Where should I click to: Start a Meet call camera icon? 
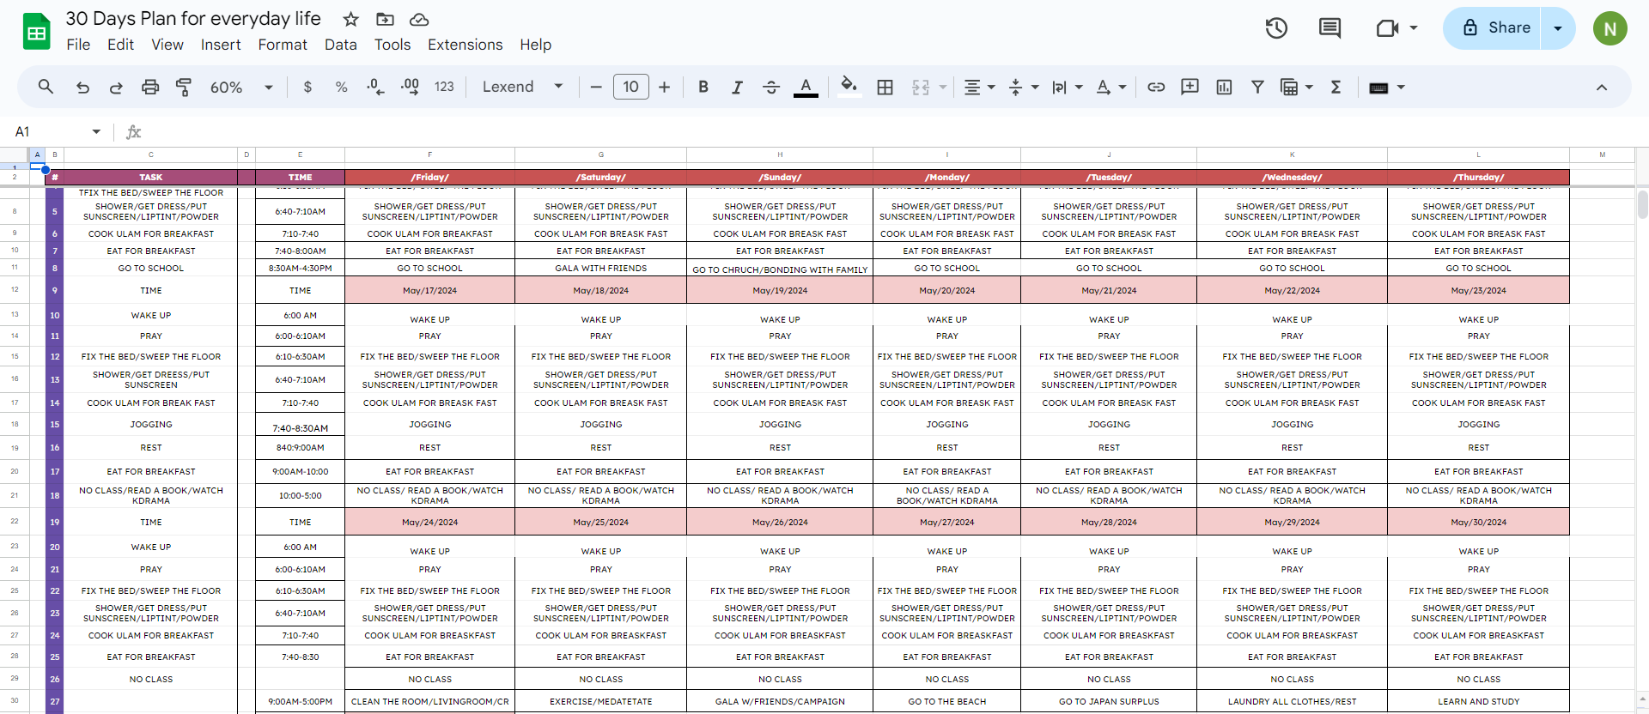pos(1387,28)
